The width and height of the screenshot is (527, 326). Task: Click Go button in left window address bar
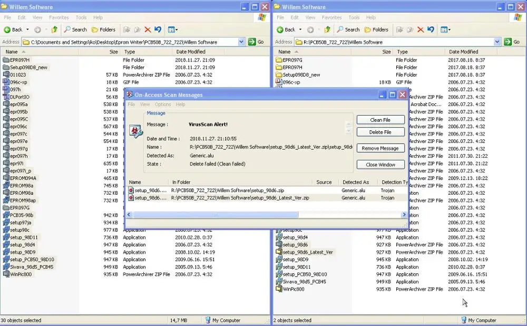click(x=256, y=42)
